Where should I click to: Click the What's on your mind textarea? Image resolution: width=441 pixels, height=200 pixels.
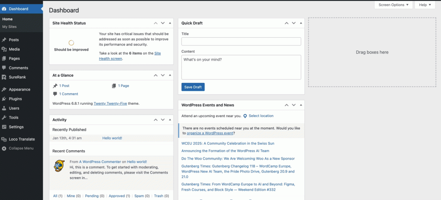241,67
